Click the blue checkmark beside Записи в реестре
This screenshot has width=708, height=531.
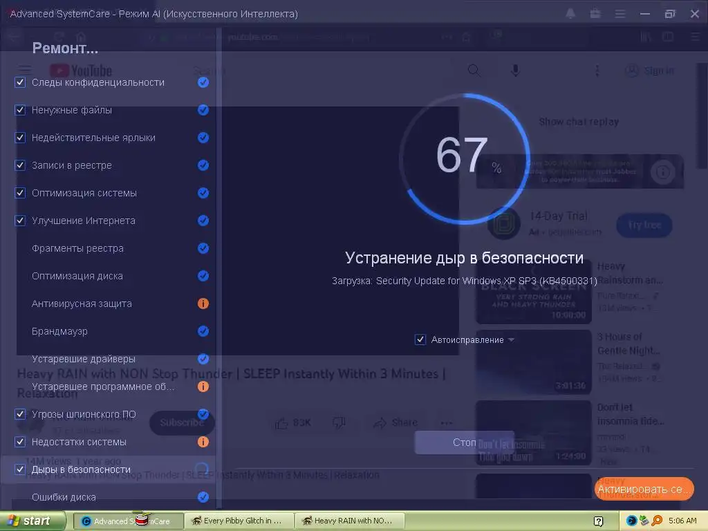pyautogui.click(x=203, y=165)
